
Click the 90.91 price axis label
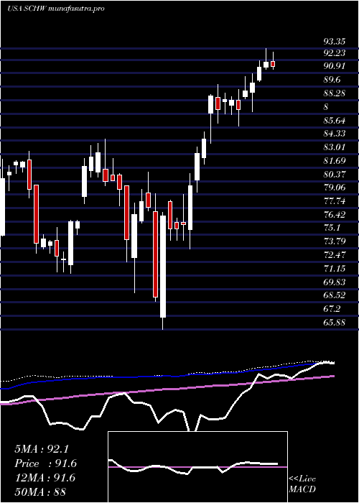pos(334,66)
